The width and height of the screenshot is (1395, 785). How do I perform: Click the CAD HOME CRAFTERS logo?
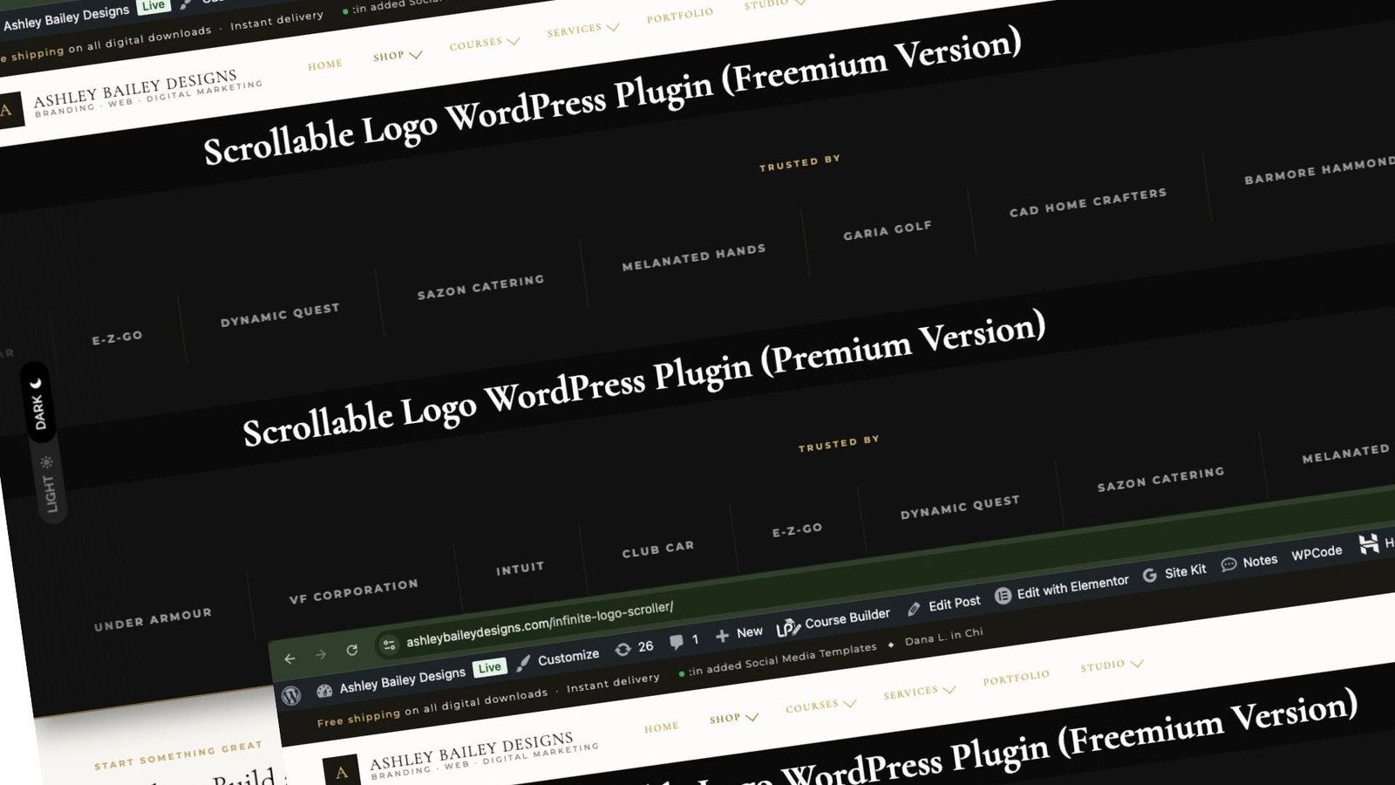pos(1087,202)
